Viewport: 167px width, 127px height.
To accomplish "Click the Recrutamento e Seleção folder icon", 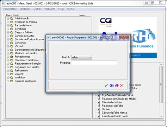I will tap(12, 64).
